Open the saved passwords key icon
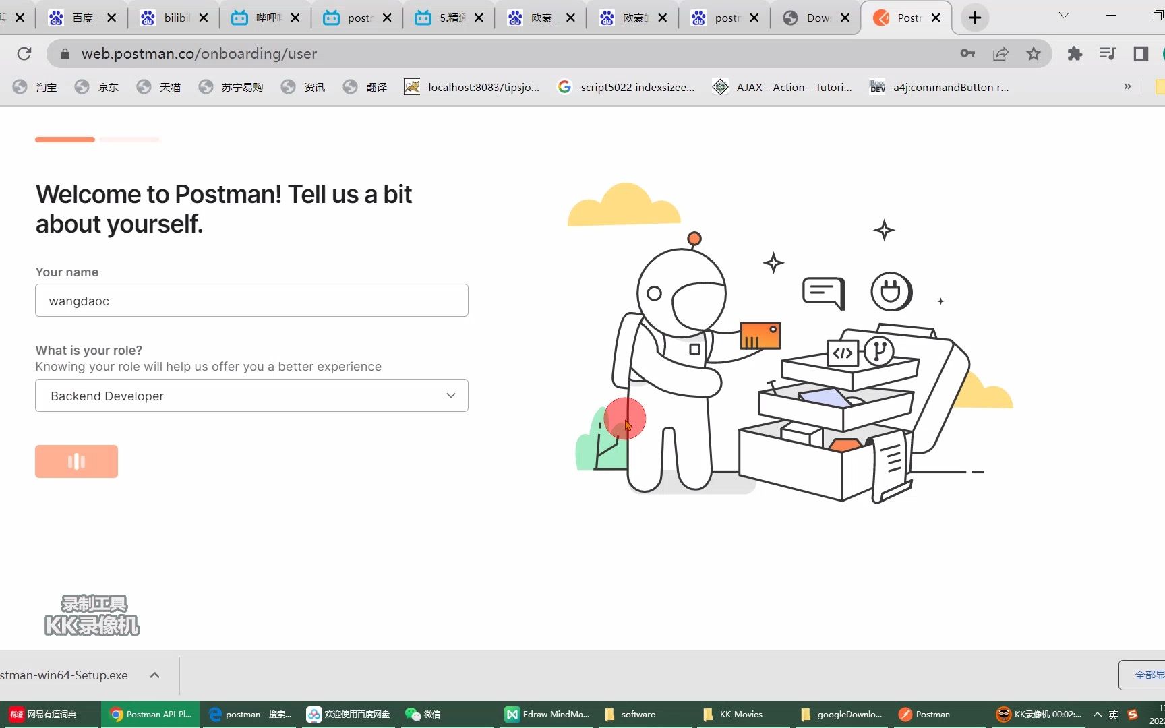Image resolution: width=1165 pixels, height=728 pixels. tap(967, 53)
